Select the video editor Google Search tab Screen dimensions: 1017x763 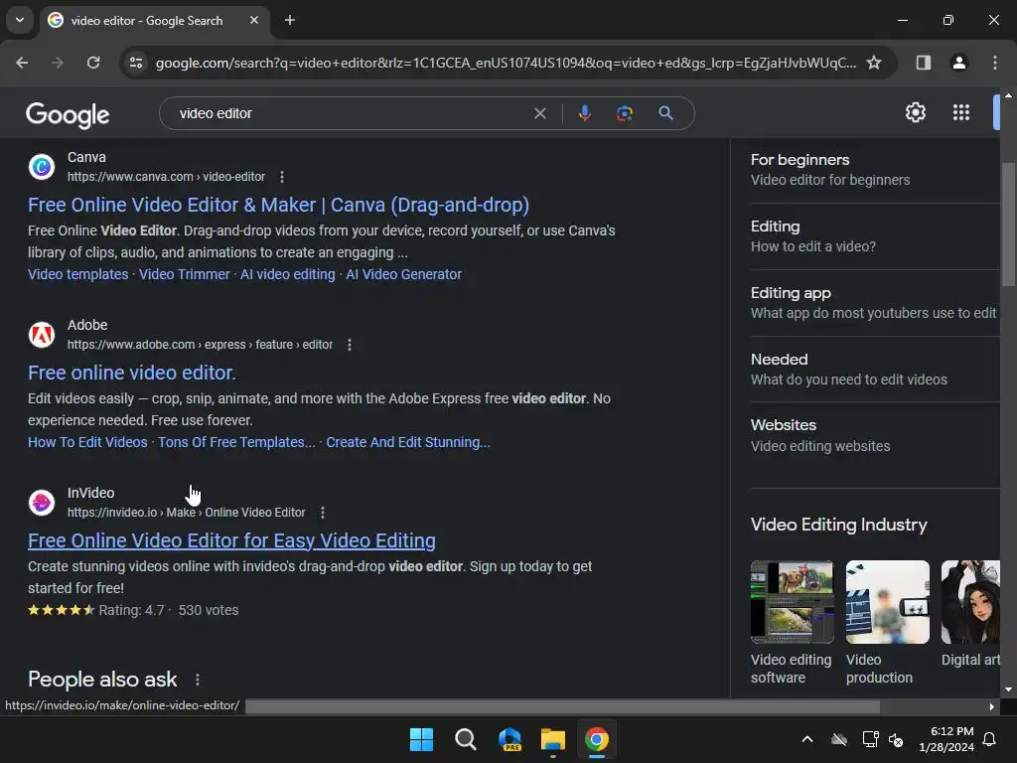155,20
